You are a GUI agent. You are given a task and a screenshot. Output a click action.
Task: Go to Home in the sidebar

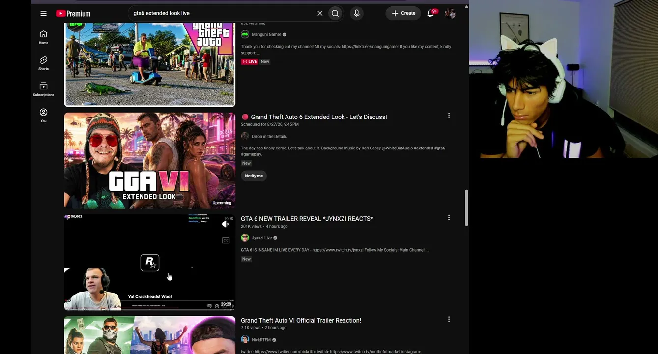(43, 37)
